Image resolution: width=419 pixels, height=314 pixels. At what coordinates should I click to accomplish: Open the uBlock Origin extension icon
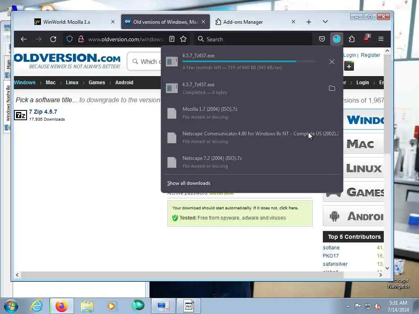click(x=366, y=39)
